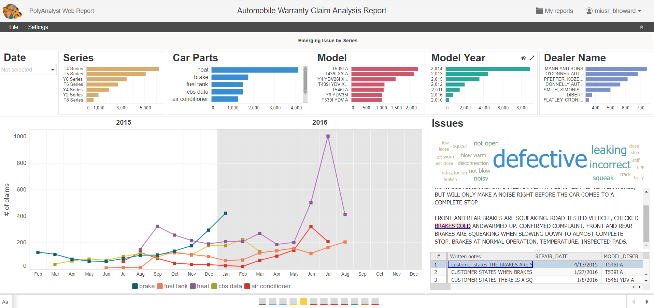Sort by the REPAIR_DATE column header
The image size is (654, 308).
(x=567, y=257)
